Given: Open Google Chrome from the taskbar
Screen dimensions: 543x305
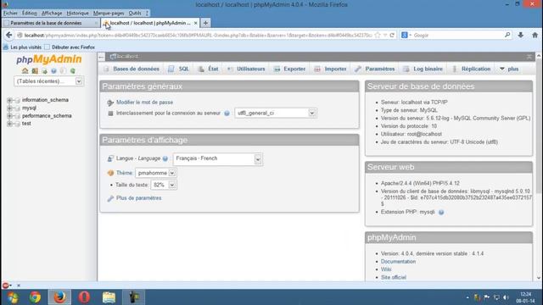Looking at the screenshot, I should tap(35, 297).
